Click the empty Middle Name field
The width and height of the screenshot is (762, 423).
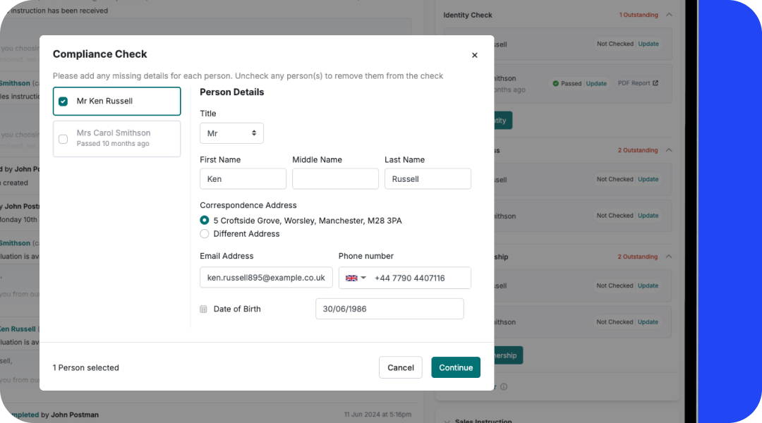(335, 179)
